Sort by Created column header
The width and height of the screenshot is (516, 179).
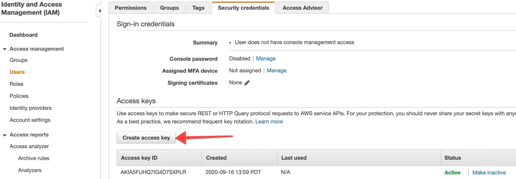pos(240,158)
